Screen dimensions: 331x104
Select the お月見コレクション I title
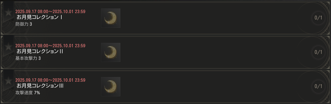tap(40, 17)
